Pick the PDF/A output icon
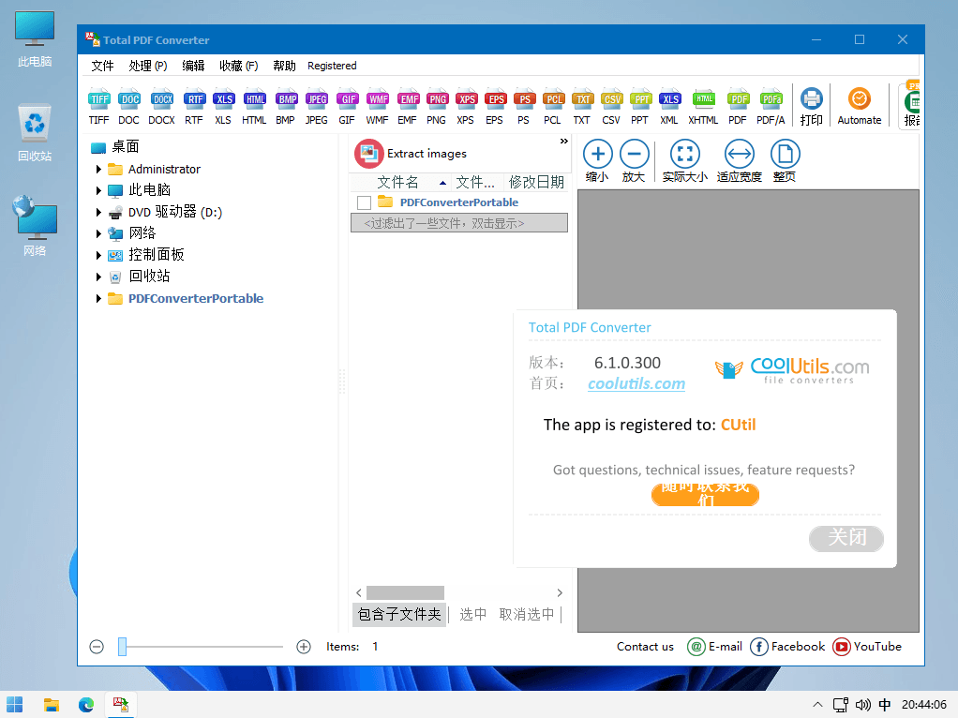This screenshot has height=718, width=958. pos(771,107)
